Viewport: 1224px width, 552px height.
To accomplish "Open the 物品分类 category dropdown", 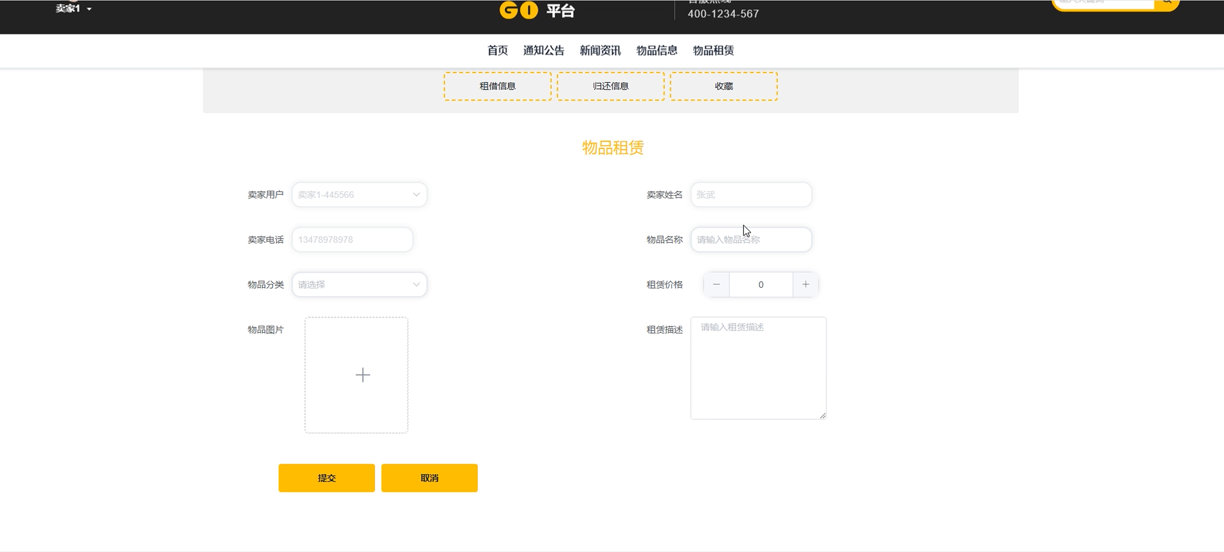I will 359,285.
